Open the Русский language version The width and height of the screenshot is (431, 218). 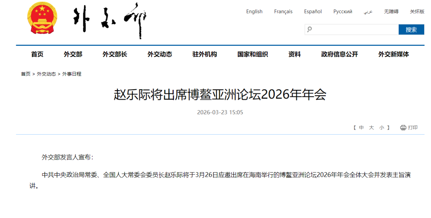[x=342, y=11]
